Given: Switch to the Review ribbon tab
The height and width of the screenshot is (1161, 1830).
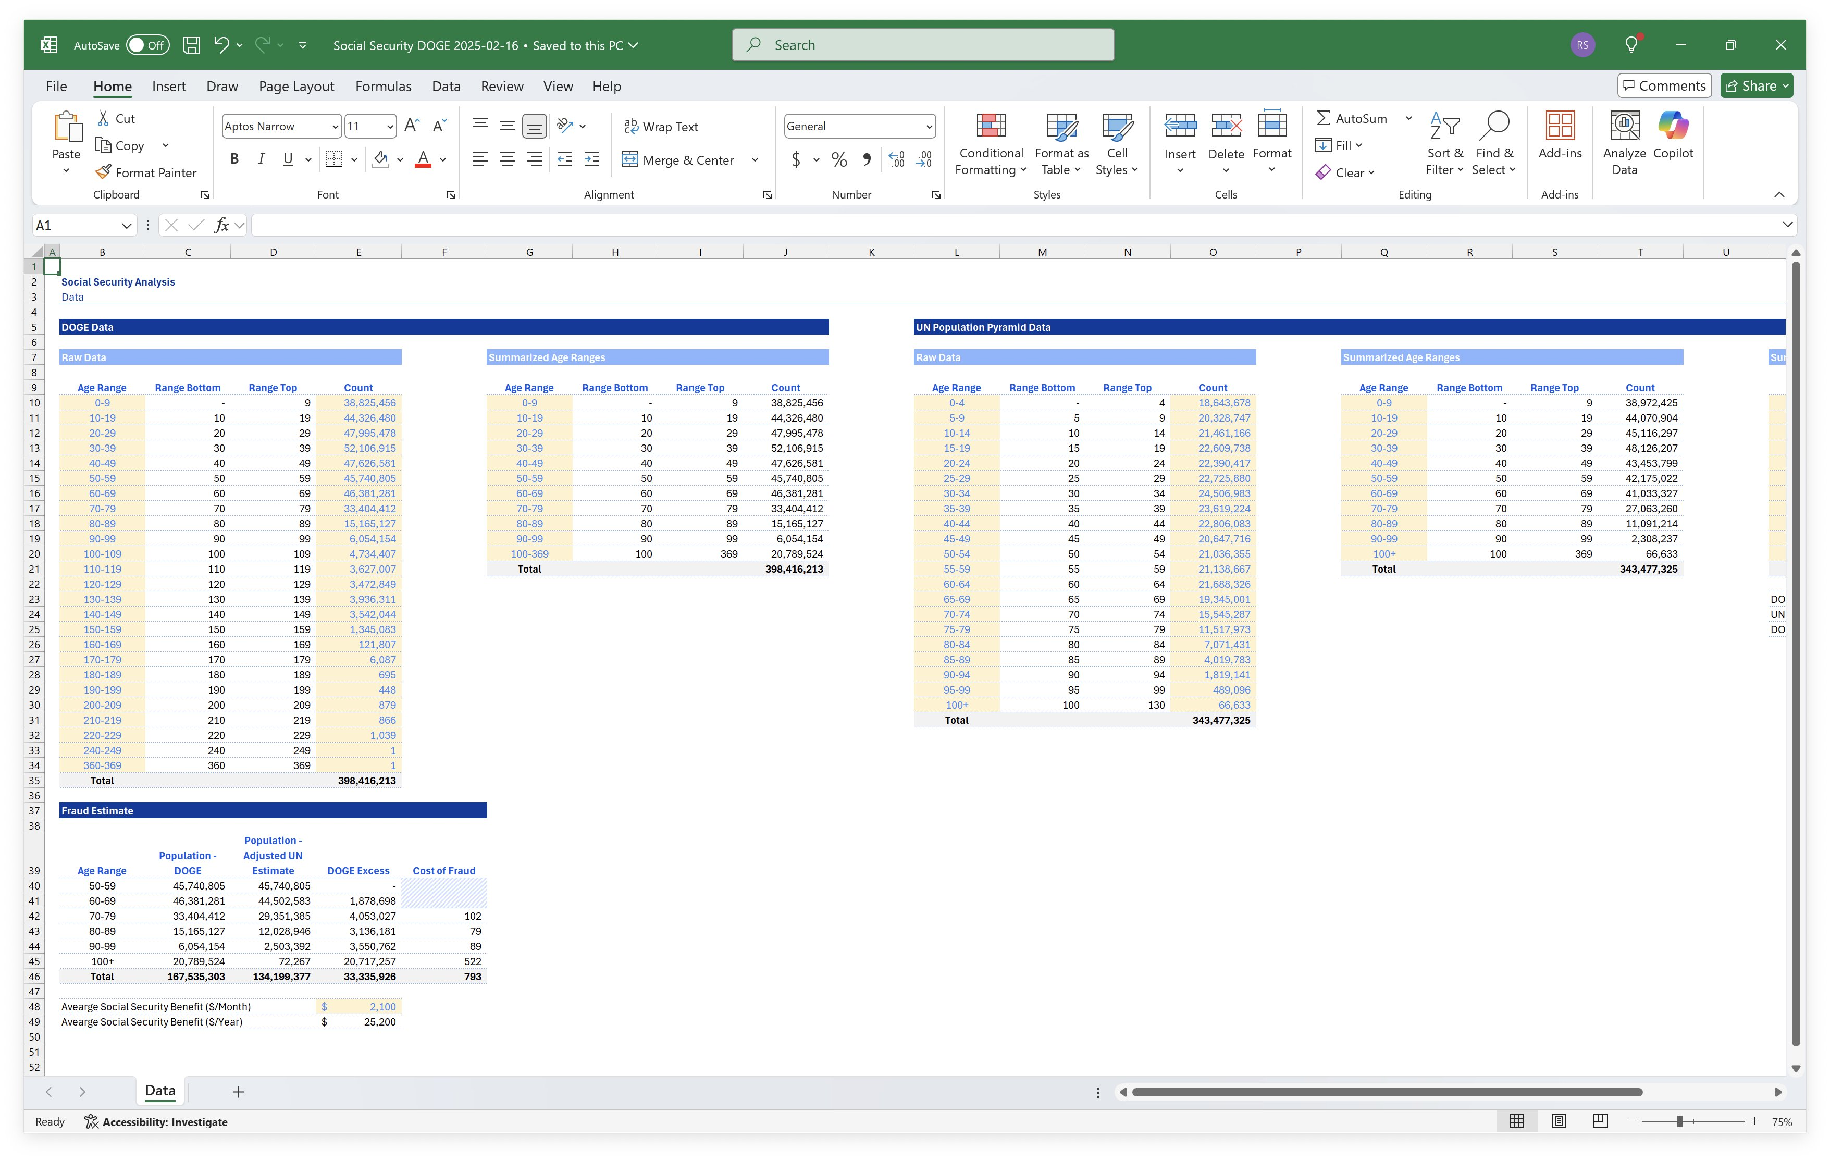Looking at the screenshot, I should coord(502,87).
